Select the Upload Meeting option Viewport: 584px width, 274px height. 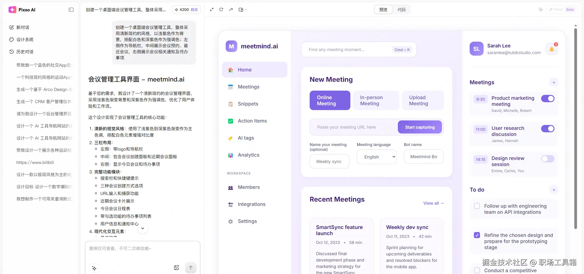point(423,100)
